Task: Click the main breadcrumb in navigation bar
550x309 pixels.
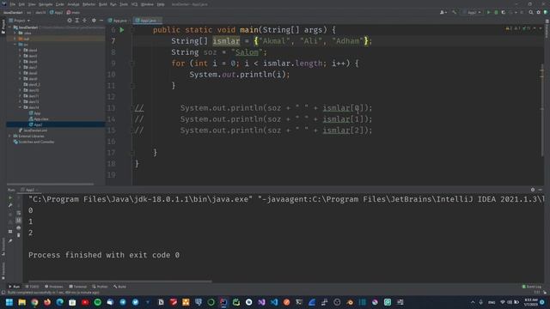Action: tap(73, 12)
